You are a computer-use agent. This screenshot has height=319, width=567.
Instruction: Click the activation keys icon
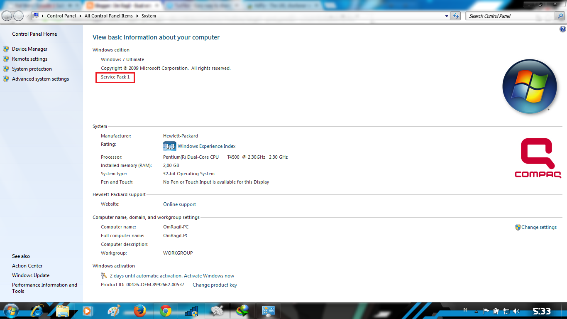coord(104,276)
